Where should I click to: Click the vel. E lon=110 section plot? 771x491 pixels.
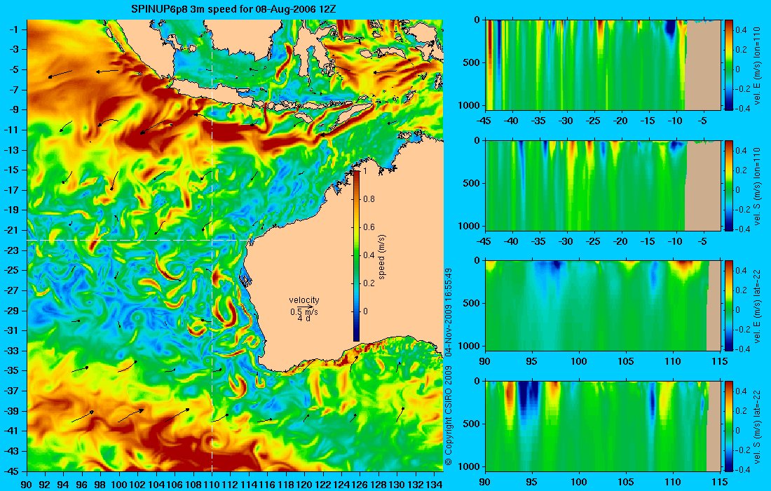pos(603,65)
